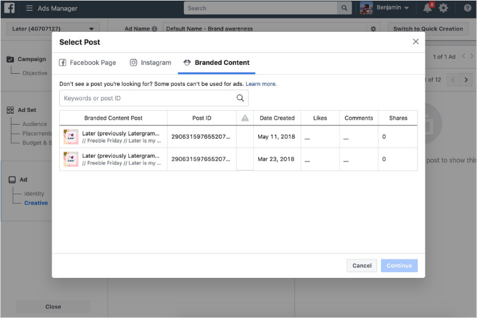Viewport: 477px width, 318px height.
Task: Select the post thumbnail dated Mar 23, 2018
Action: pos(71,159)
